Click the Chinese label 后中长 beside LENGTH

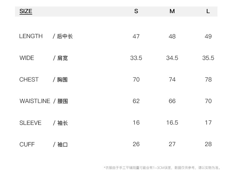coord(65,37)
